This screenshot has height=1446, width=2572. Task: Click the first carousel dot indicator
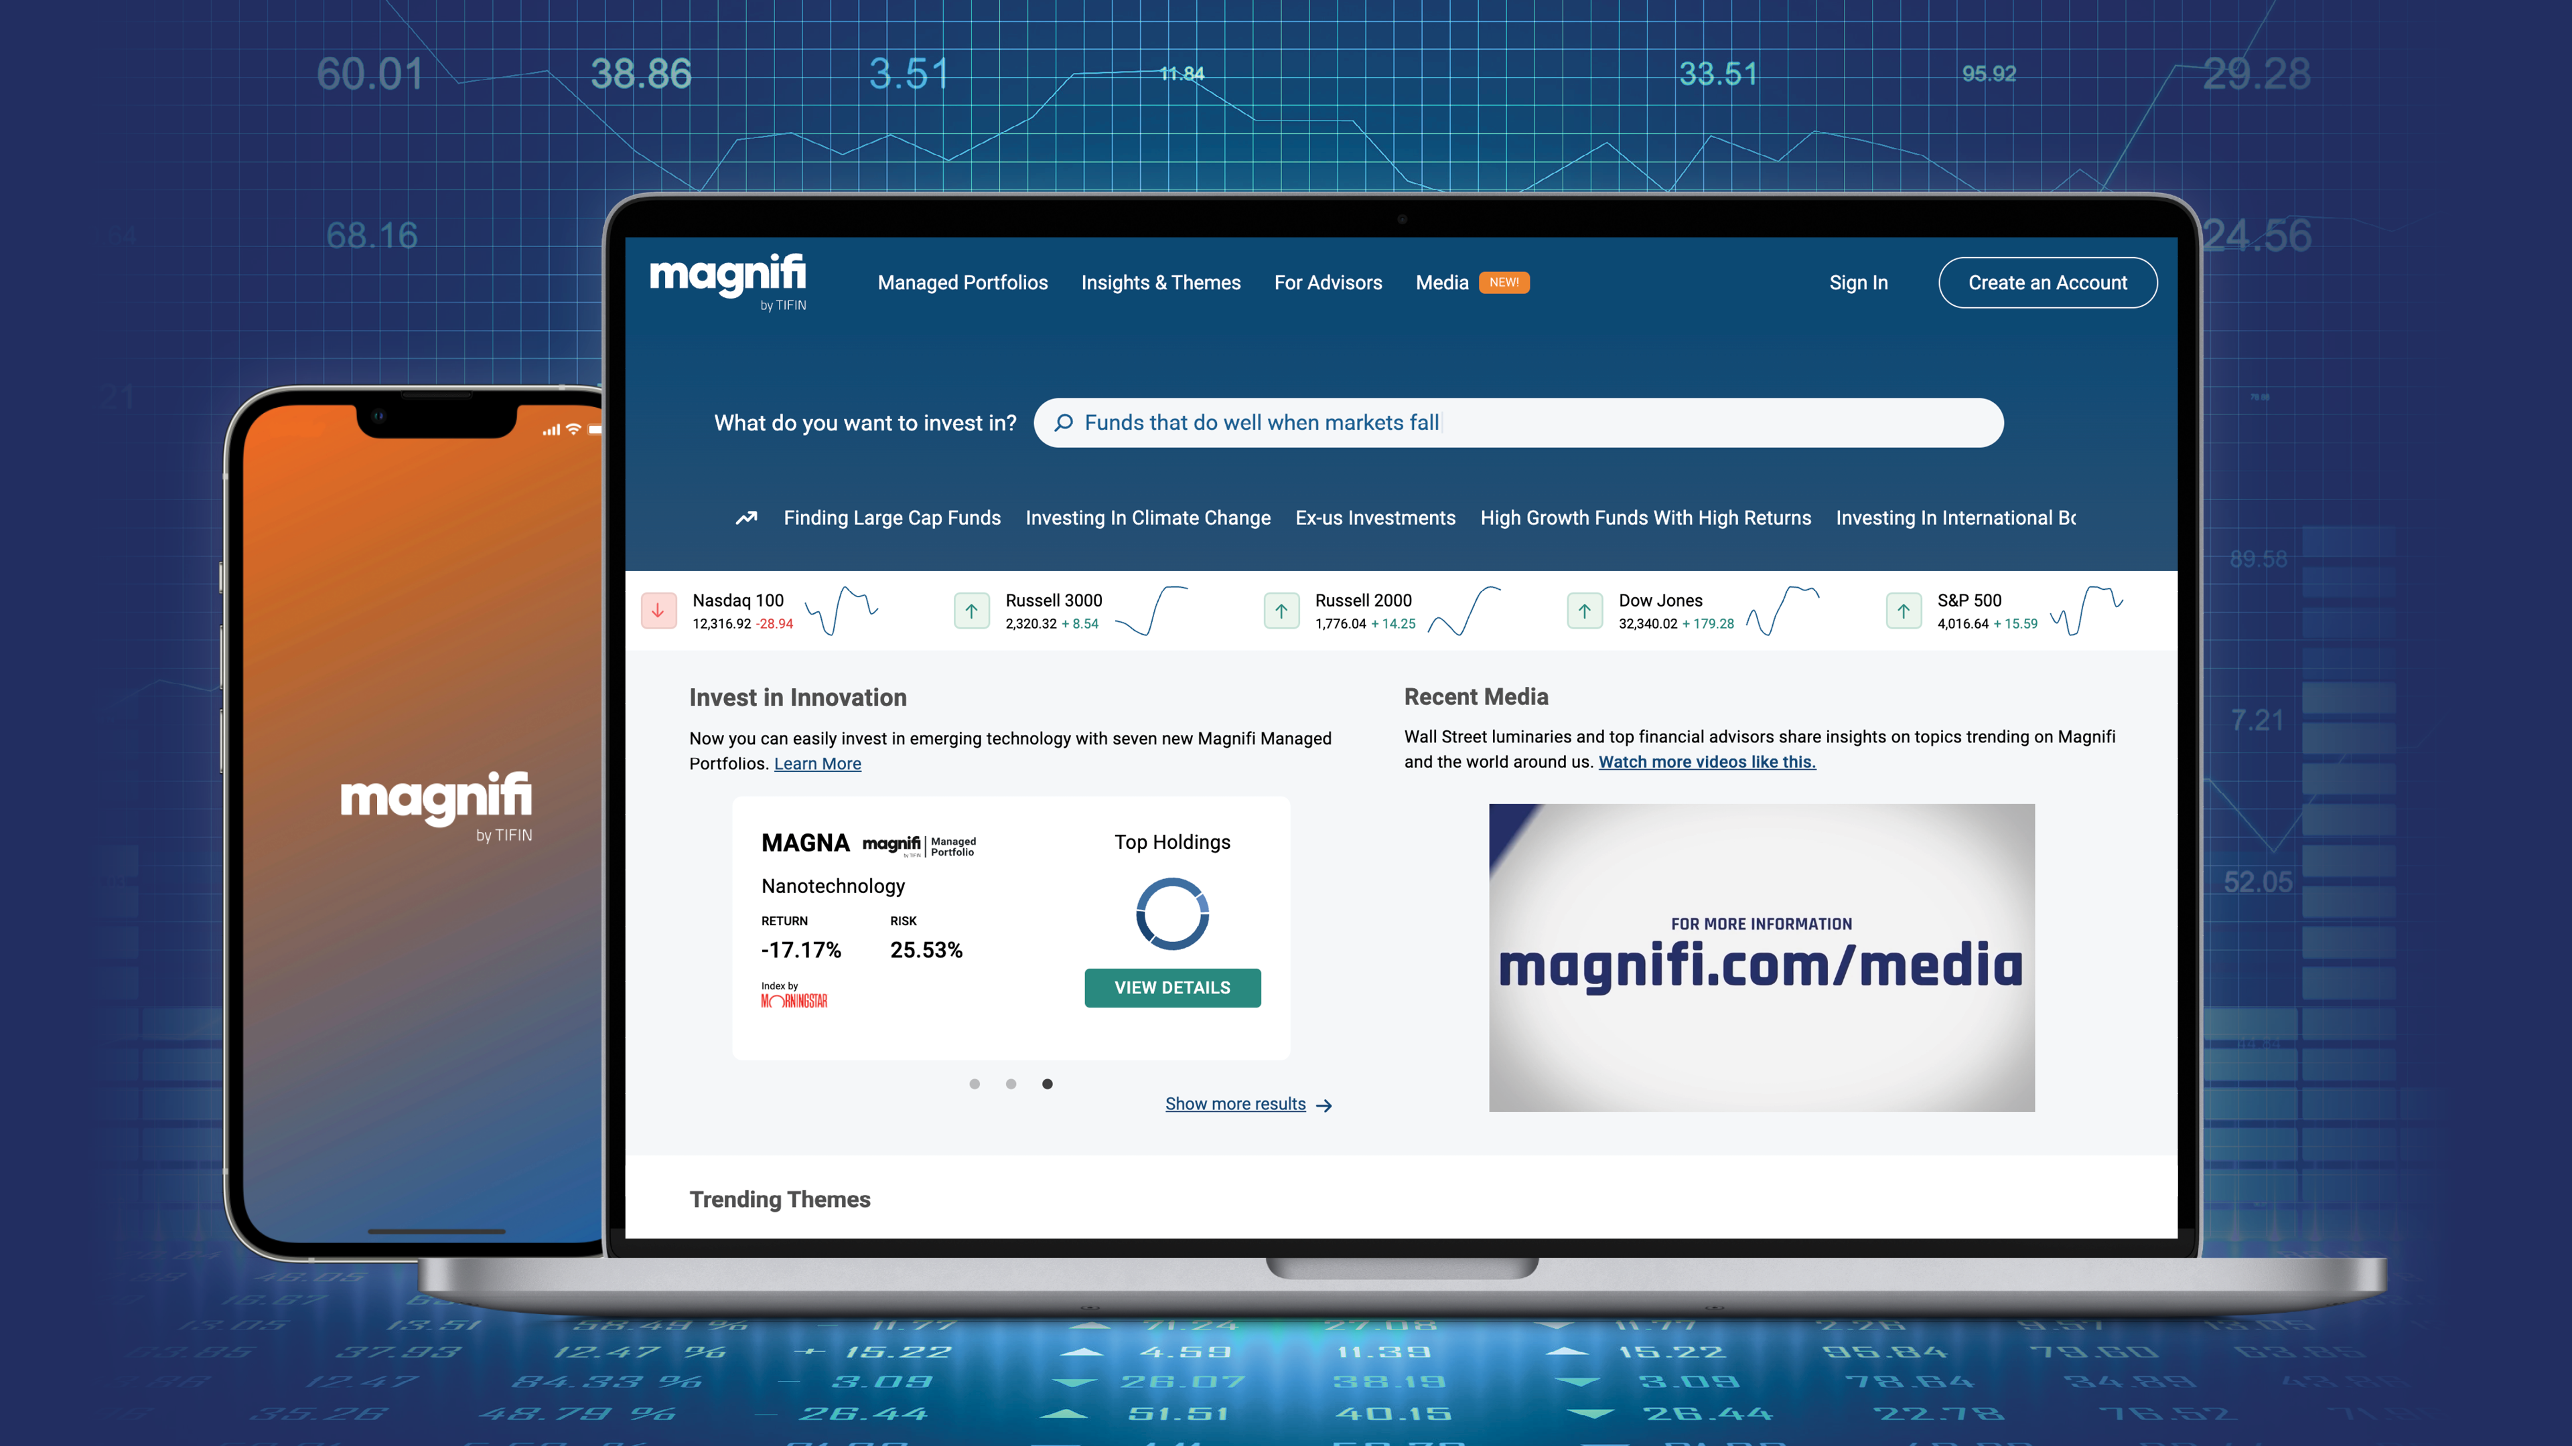click(973, 1082)
